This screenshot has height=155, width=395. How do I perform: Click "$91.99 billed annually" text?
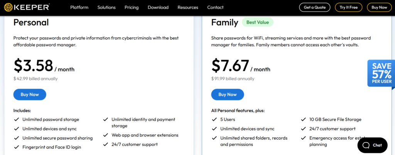(x=233, y=78)
